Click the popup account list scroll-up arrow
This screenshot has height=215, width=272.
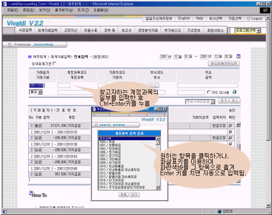[x=157, y=139]
